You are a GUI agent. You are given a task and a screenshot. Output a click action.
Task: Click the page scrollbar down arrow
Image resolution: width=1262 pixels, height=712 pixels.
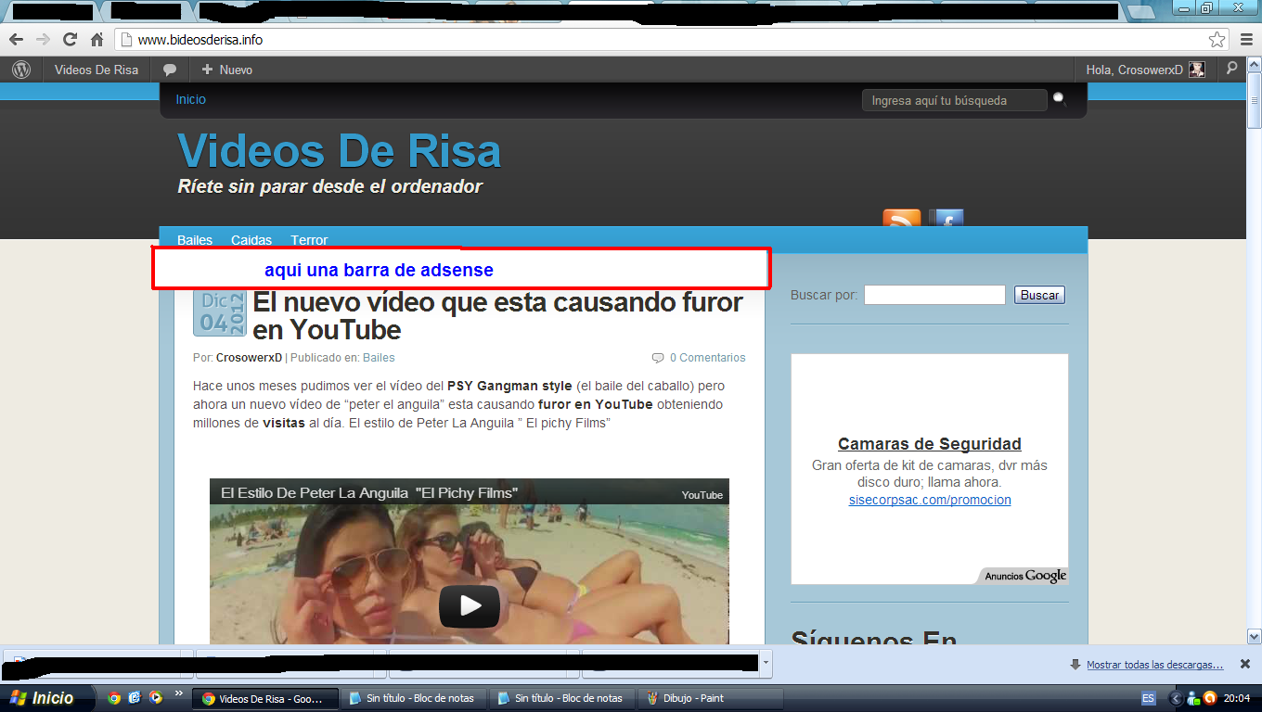(1254, 637)
